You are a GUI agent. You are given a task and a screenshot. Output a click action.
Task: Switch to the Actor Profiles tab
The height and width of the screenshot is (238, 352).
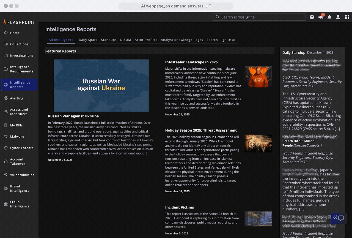[146, 40]
